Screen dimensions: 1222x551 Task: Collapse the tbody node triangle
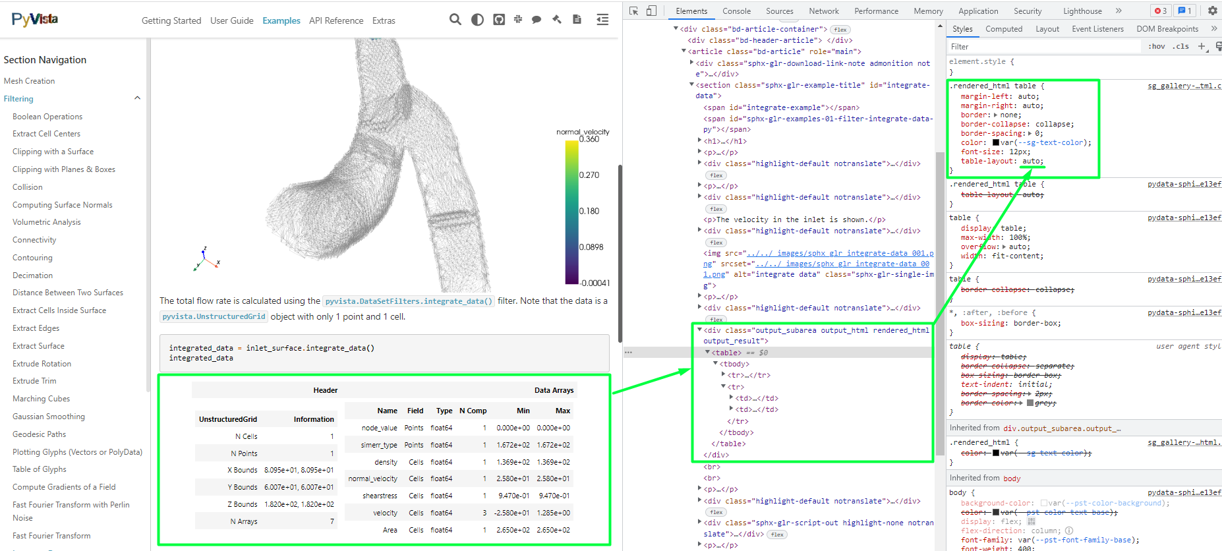(x=716, y=364)
